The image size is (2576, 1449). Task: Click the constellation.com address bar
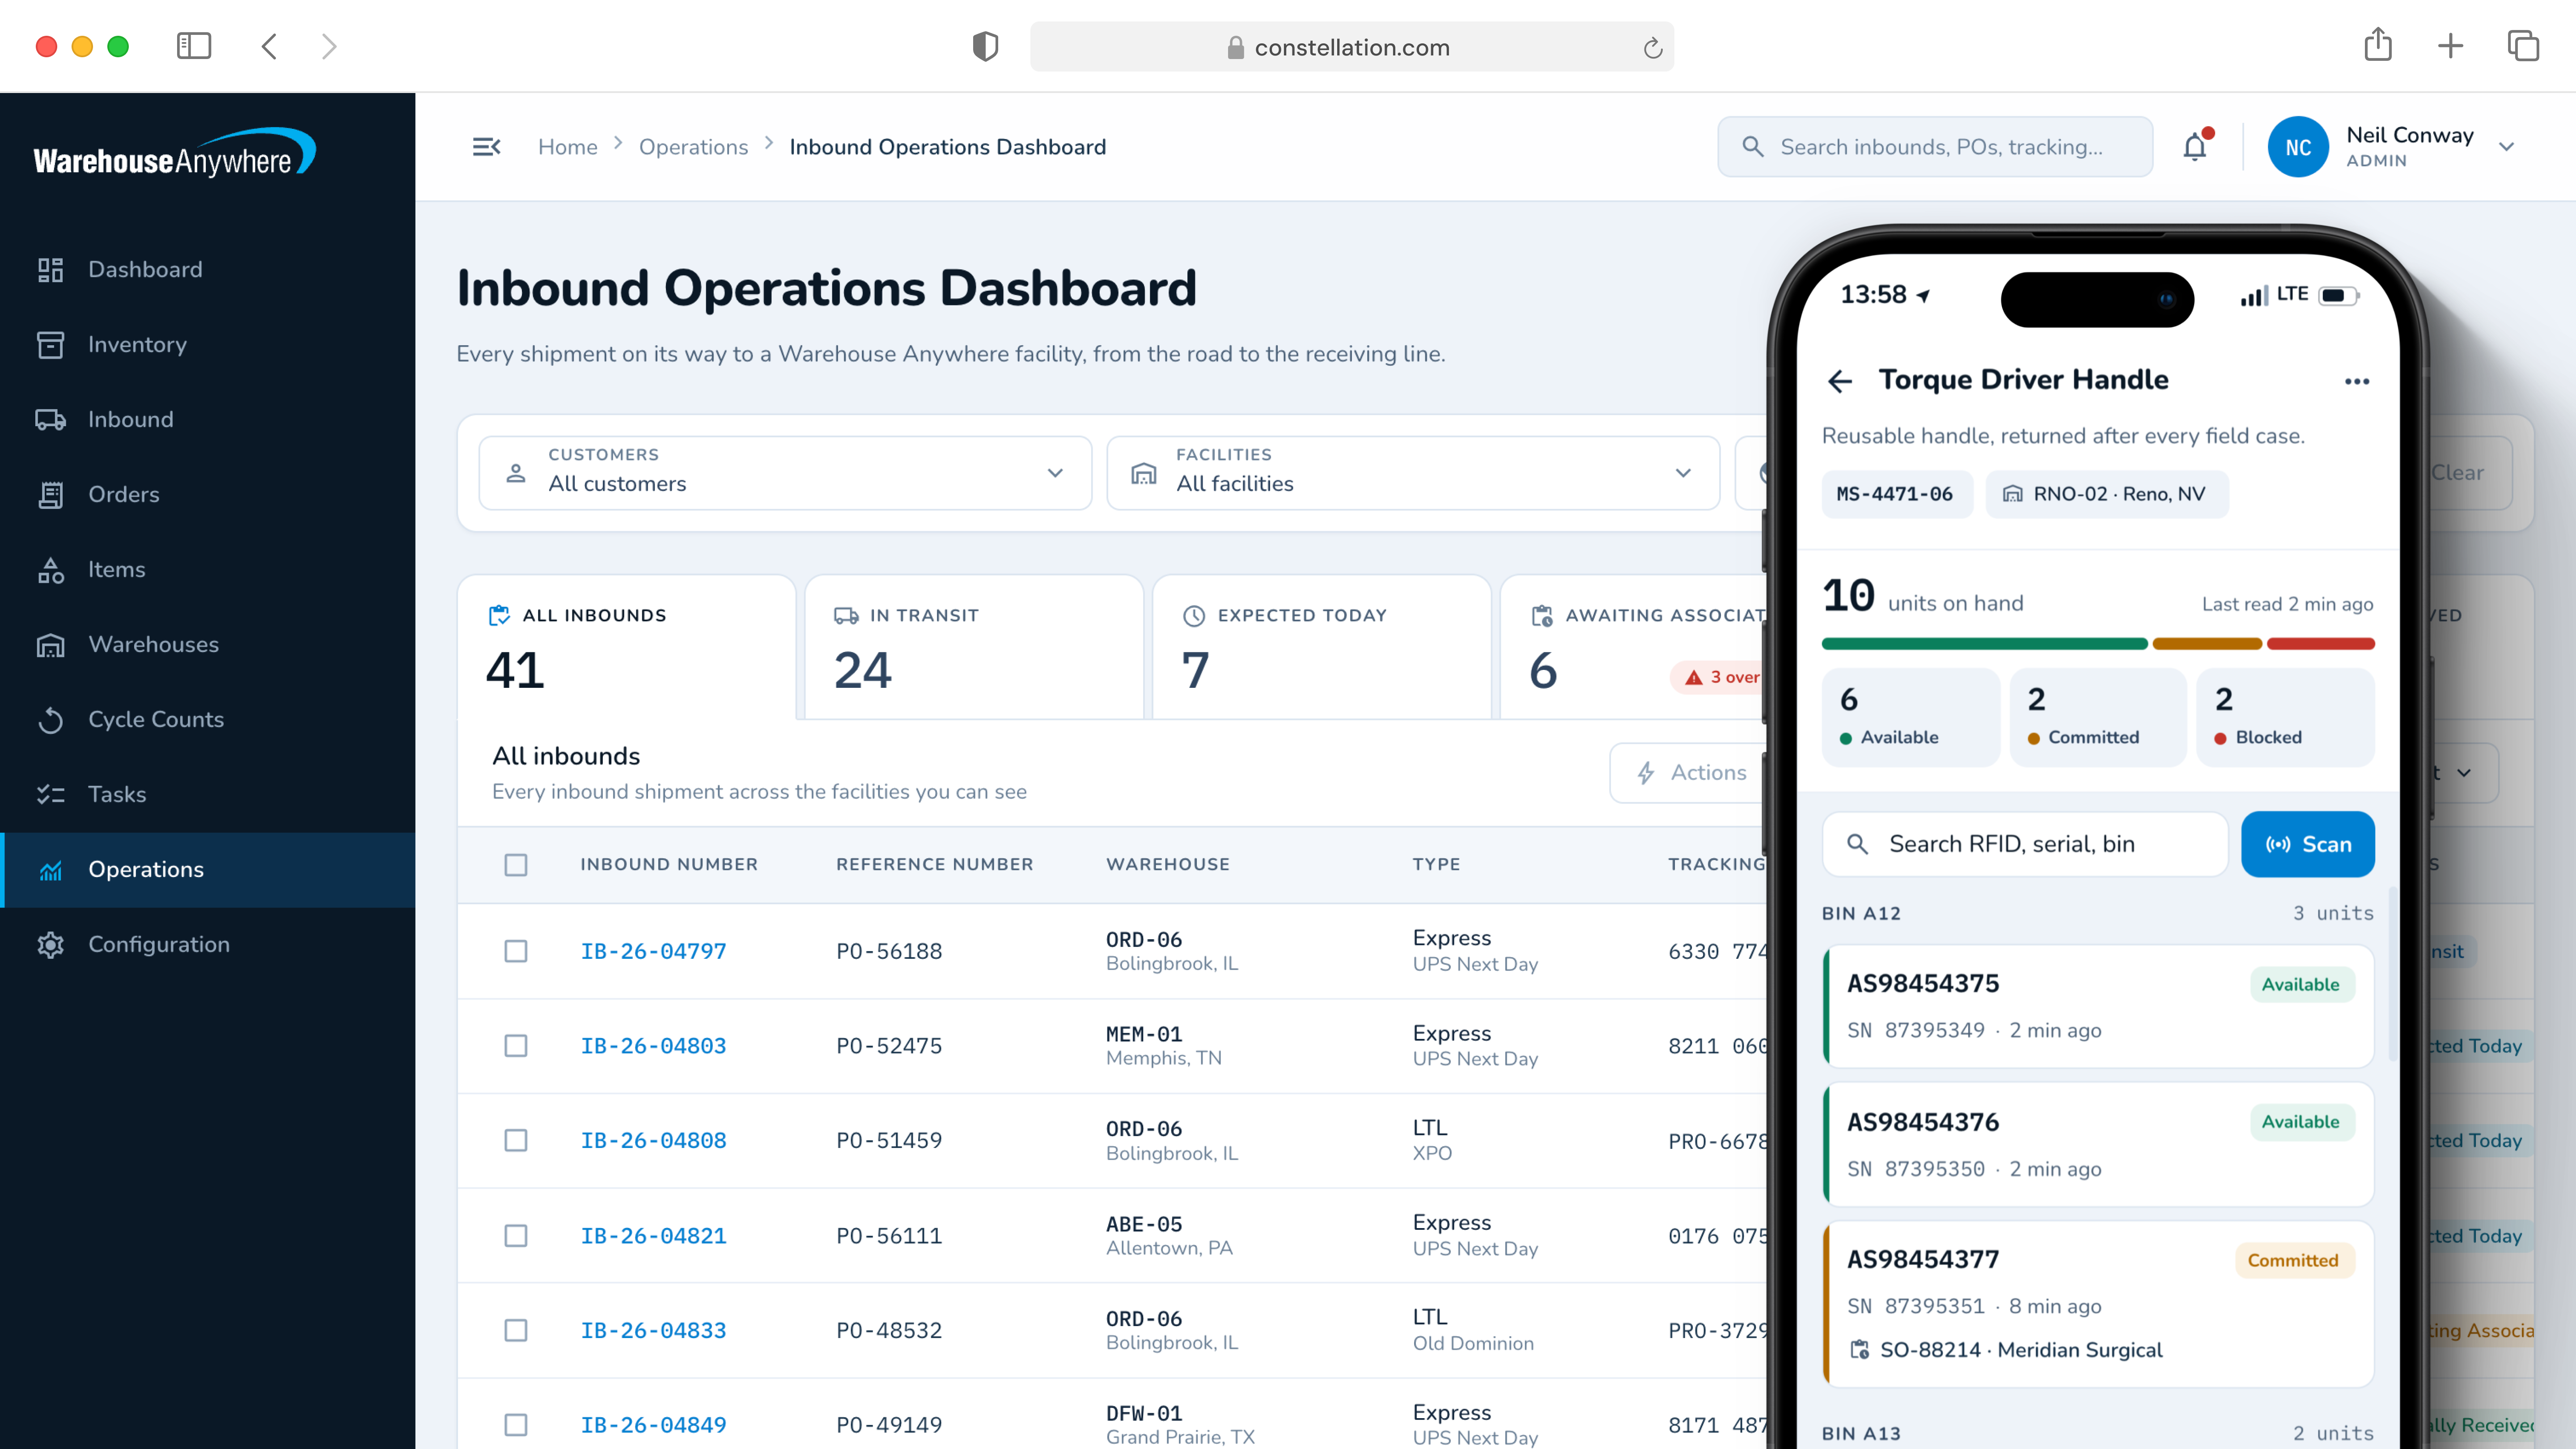pyautogui.click(x=1352, y=47)
